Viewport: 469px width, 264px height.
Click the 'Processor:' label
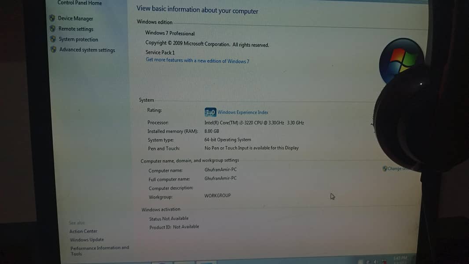pos(158,123)
